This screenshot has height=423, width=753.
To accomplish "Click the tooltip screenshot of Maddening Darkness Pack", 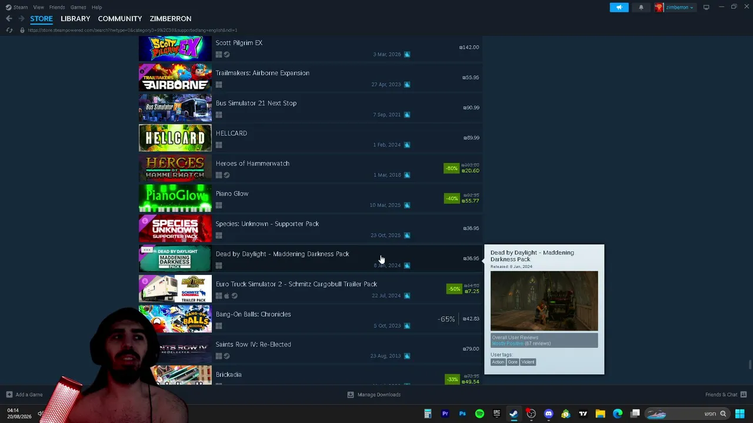I will click(544, 301).
